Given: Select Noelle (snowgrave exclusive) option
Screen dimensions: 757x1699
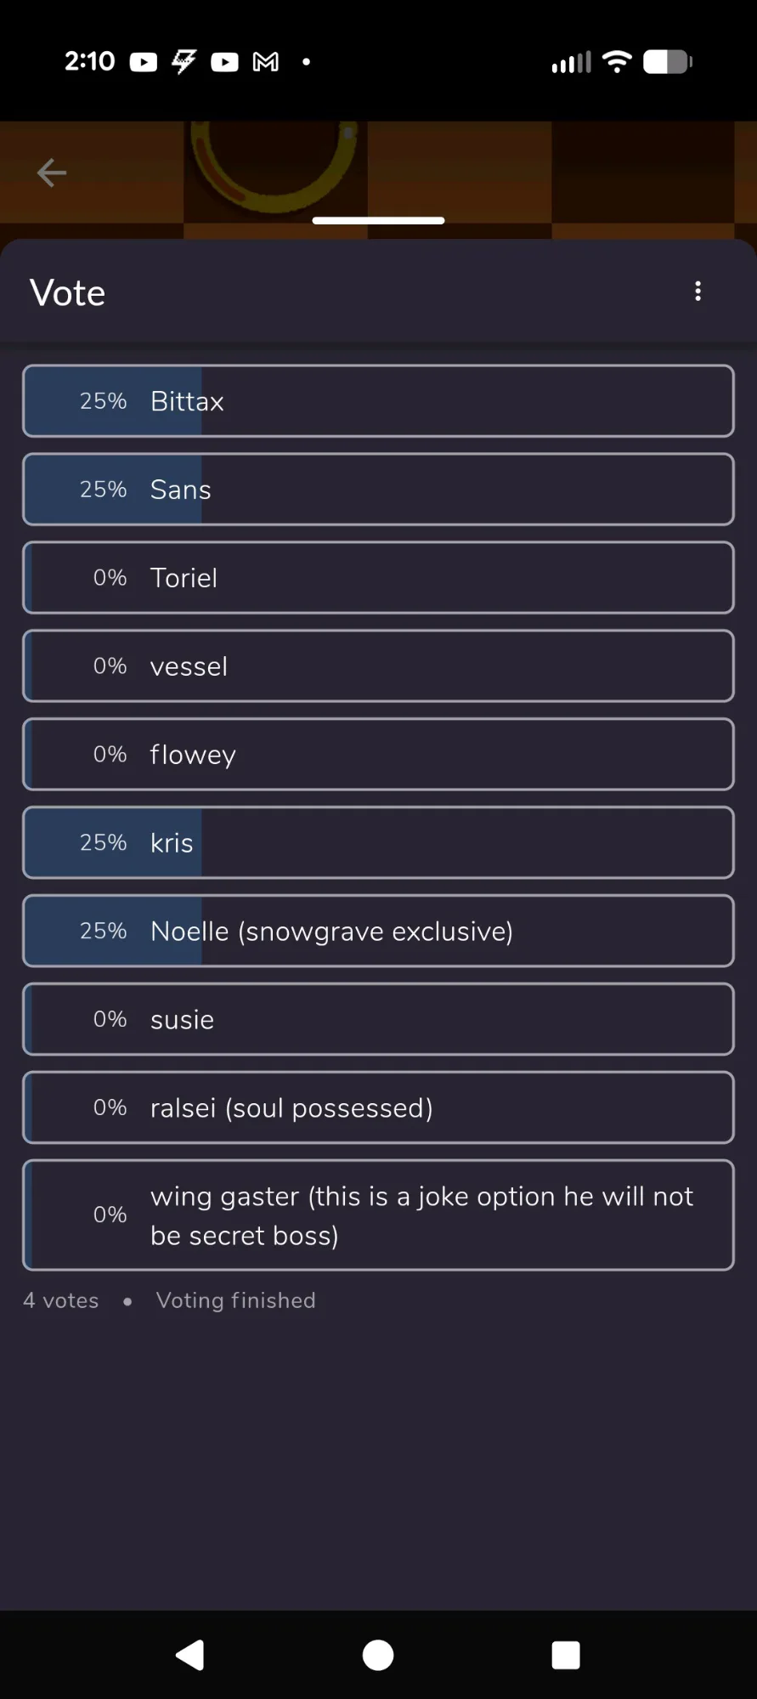Looking at the screenshot, I should (x=378, y=932).
